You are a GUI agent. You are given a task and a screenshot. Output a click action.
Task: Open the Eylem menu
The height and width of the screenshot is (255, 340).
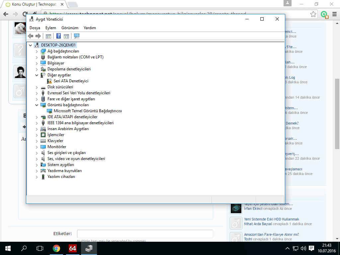[51, 28]
